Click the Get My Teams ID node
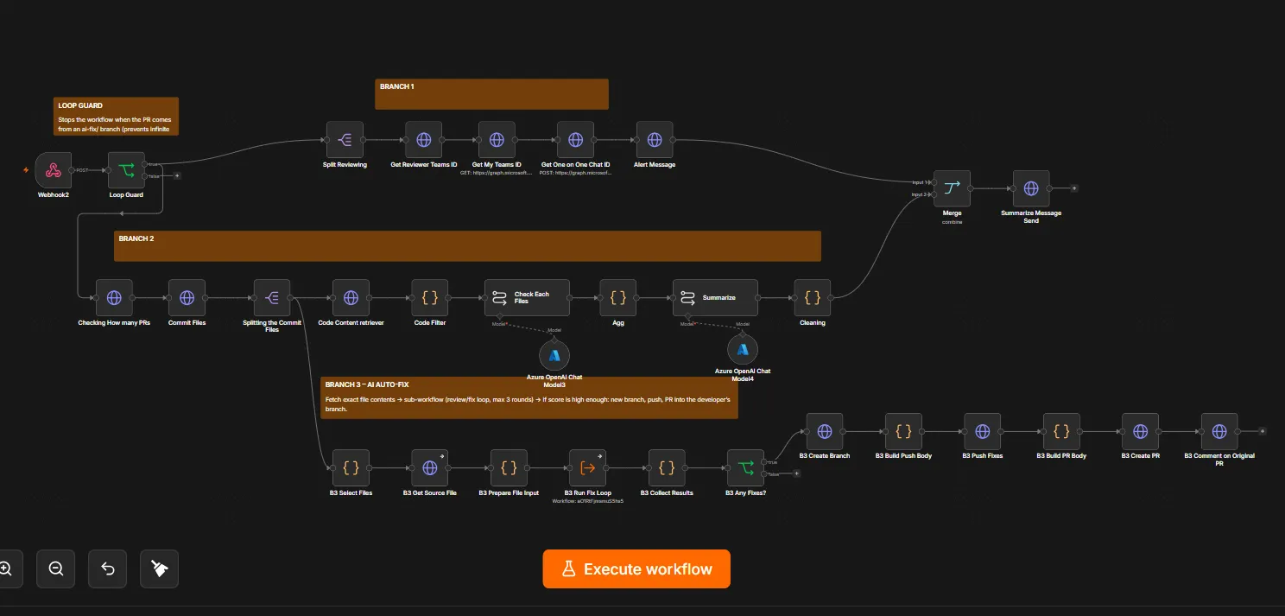 pos(497,140)
